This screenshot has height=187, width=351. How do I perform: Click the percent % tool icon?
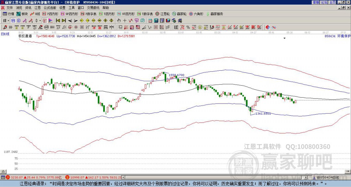point(188,27)
